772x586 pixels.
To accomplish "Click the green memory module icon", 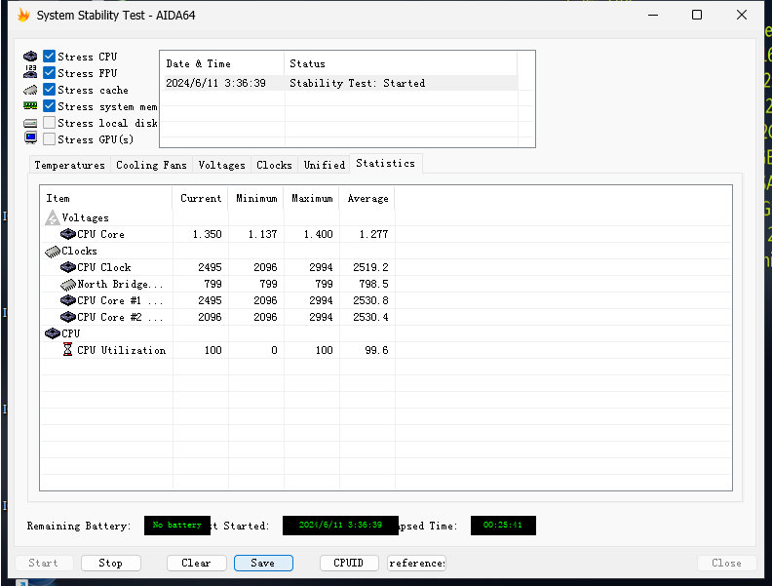I will [x=30, y=106].
